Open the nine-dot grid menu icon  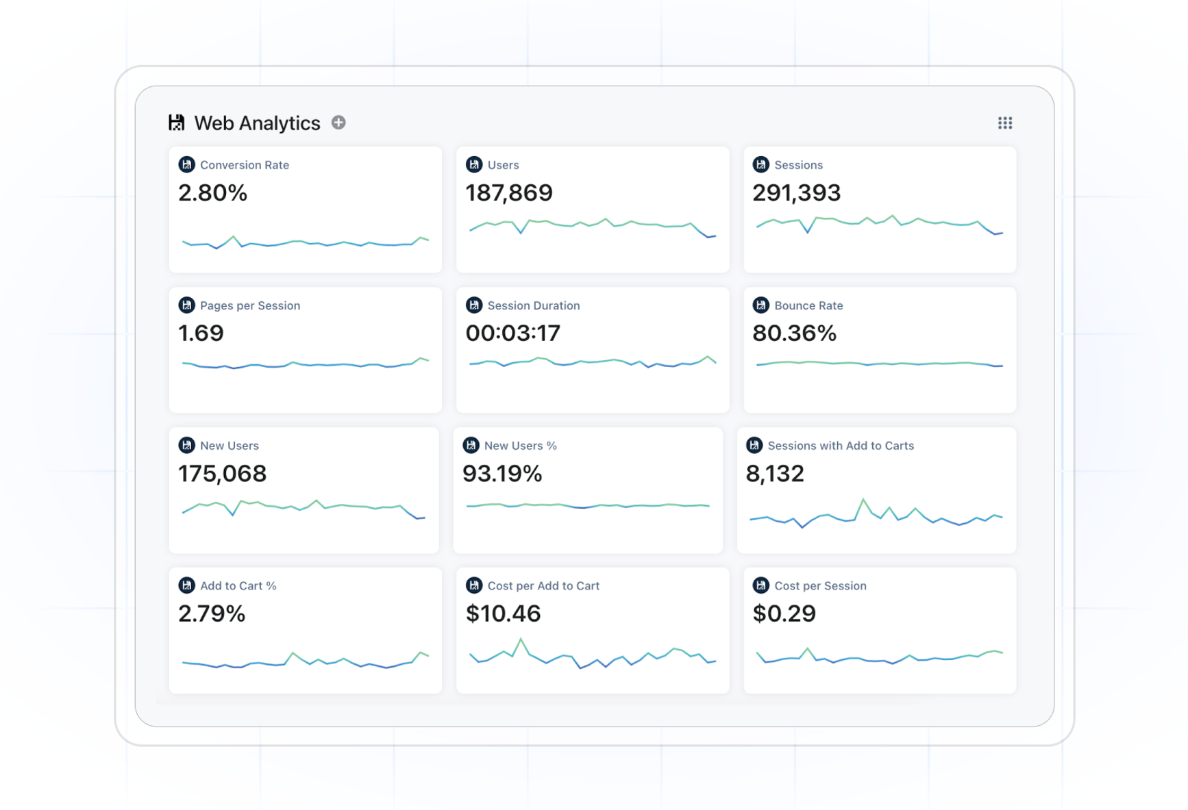click(x=1004, y=123)
